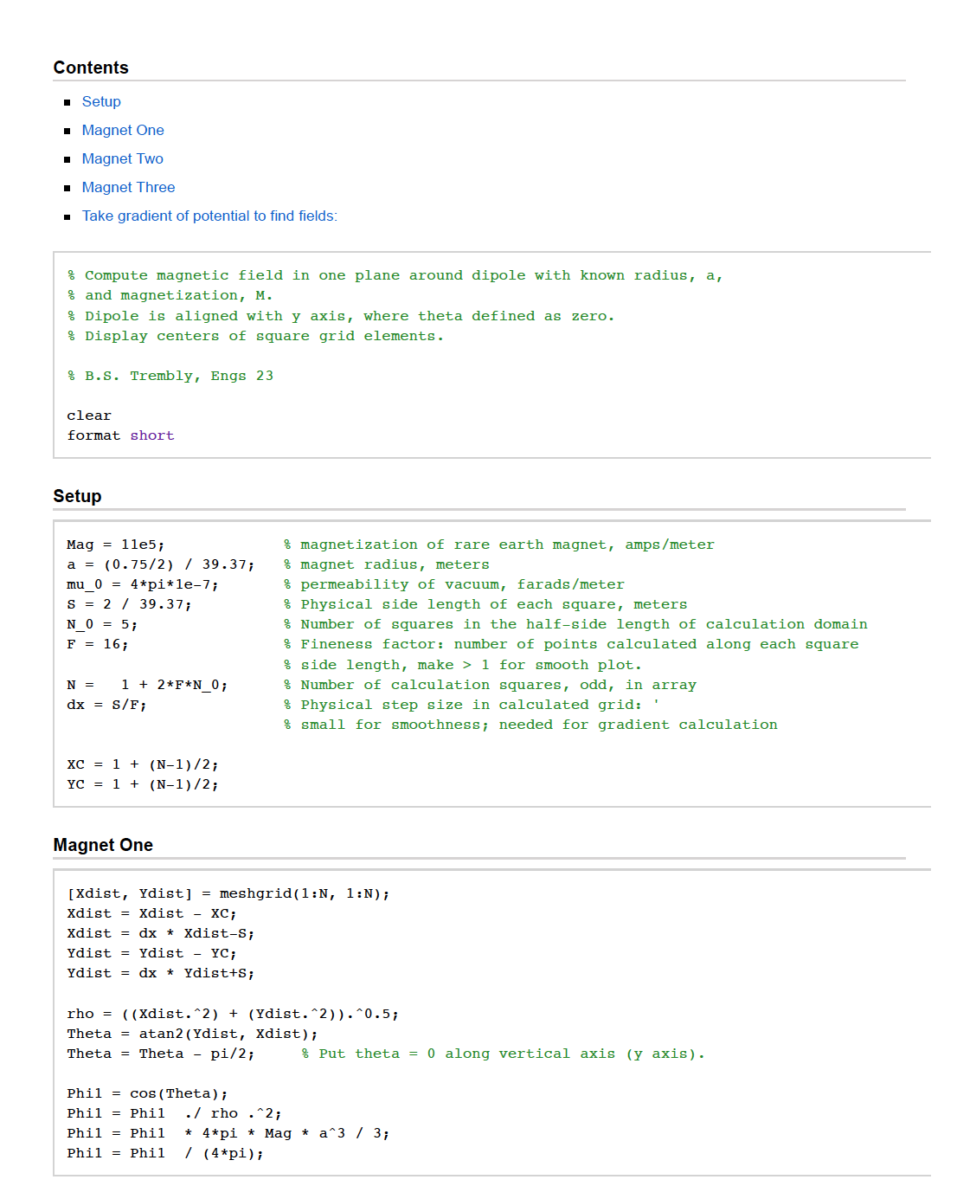Viewport: 957px width, 1186px height.
Task: Open the Setup link in Contents
Action: pos(101,102)
